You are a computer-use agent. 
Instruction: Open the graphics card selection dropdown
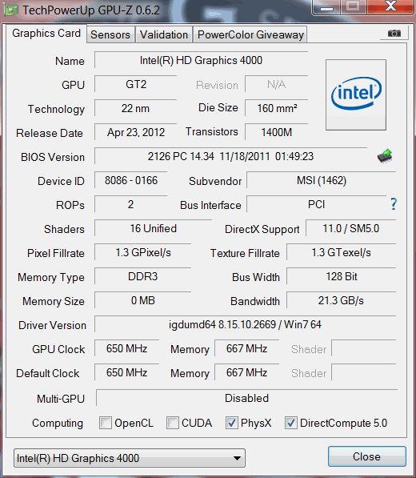(x=130, y=458)
